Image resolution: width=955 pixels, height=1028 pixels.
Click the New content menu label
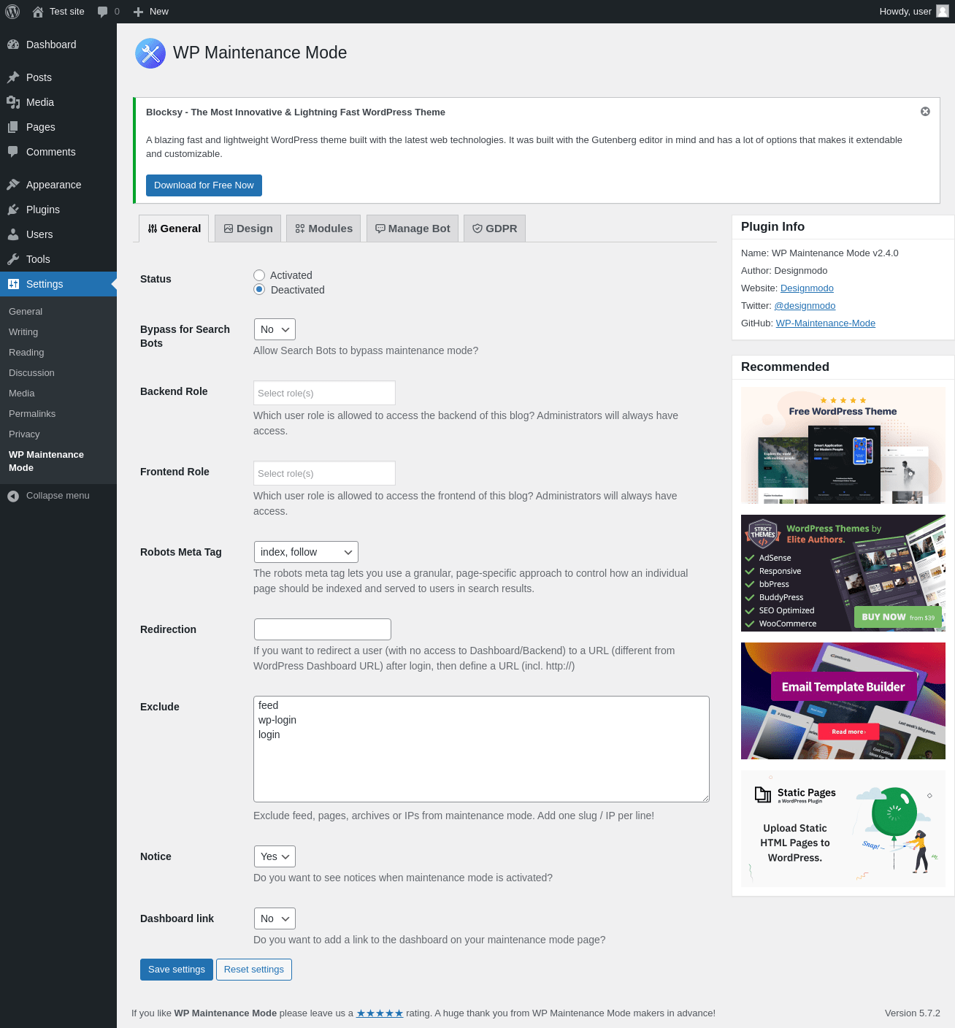pos(159,12)
